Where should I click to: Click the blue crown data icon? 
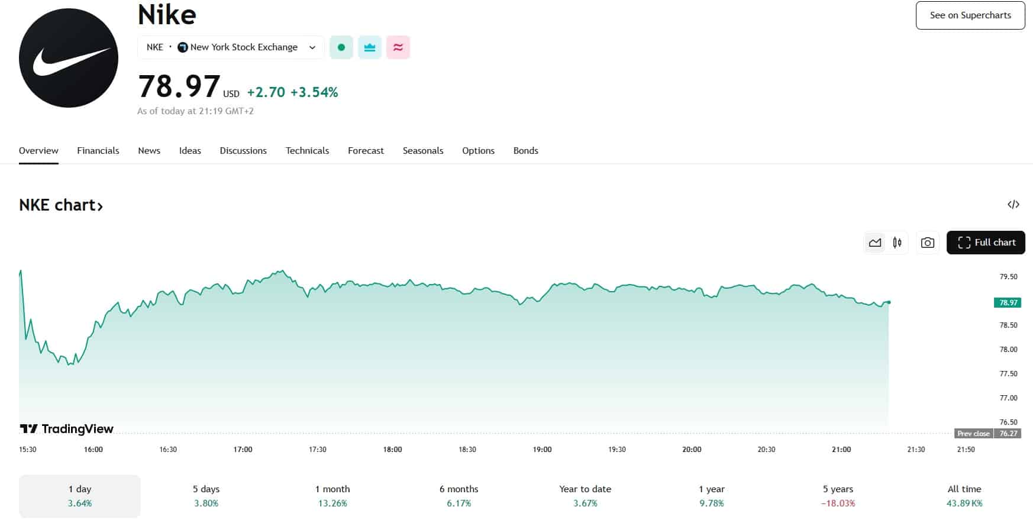pos(370,47)
